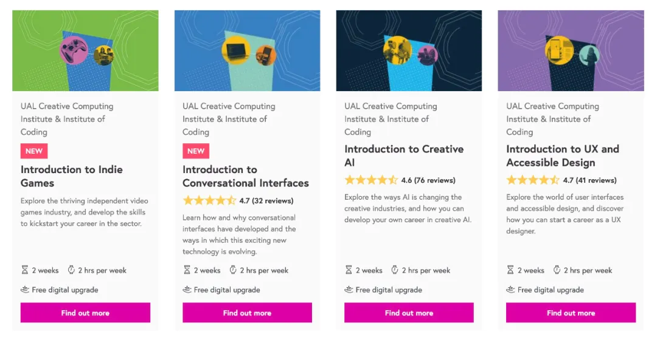Click the digital upgrade icon on Indie Games card
Screen dimensions: 657x340
[25, 290]
